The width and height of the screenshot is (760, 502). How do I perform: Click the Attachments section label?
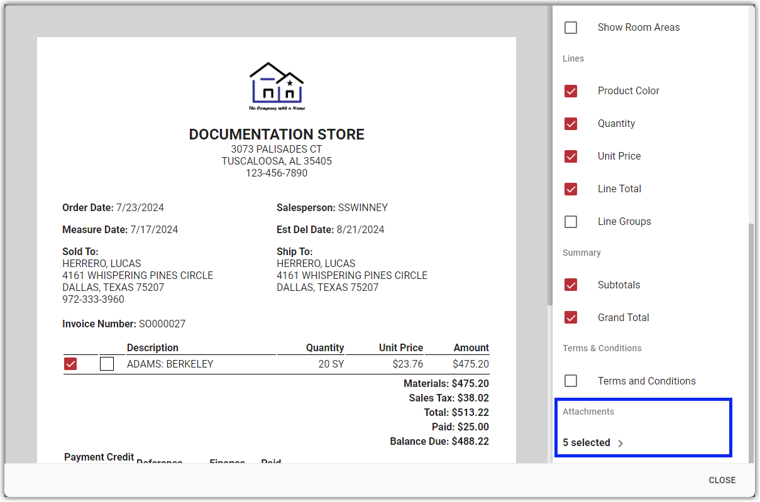[x=588, y=412]
